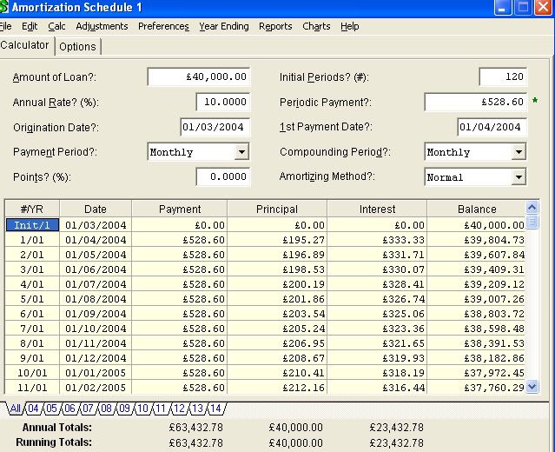
Task: Open the Reports menu
Action: tap(275, 26)
